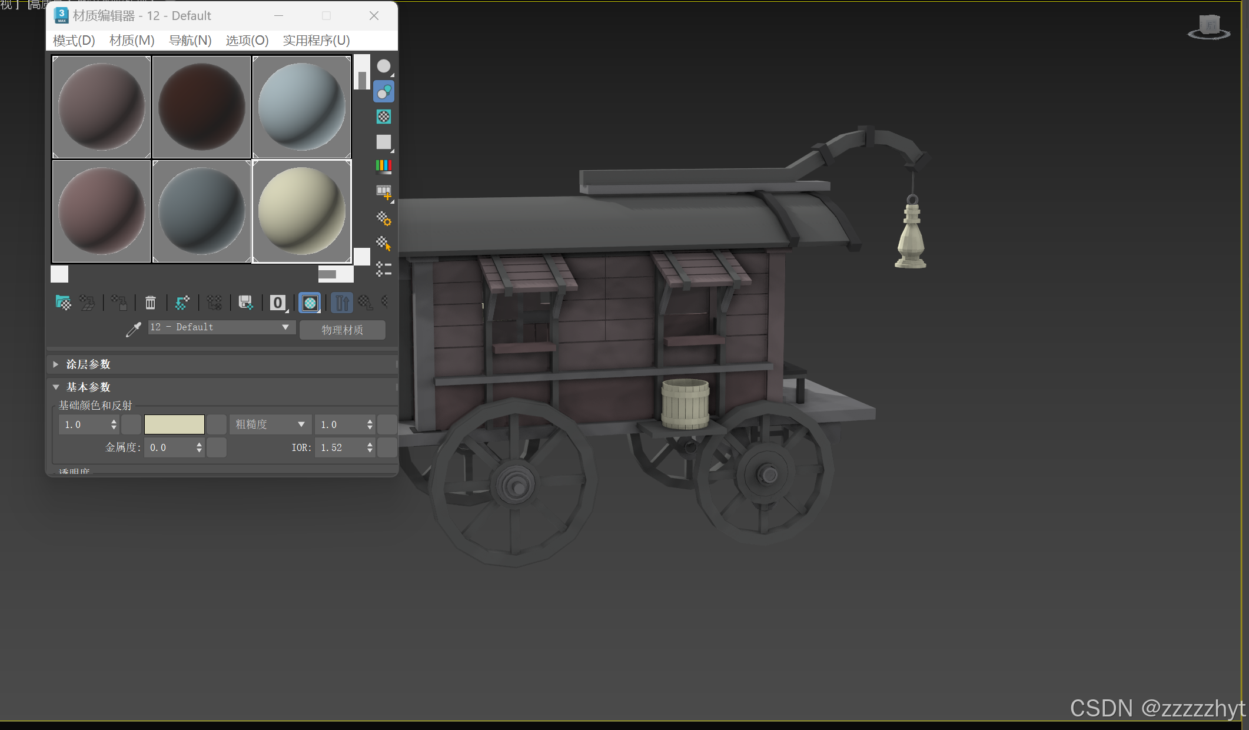The image size is (1249, 730).
Task: Click the Get Material folder icon
Action: (63, 303)
